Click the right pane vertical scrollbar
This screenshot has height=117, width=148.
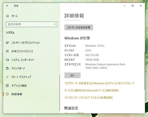pos(144,71)
